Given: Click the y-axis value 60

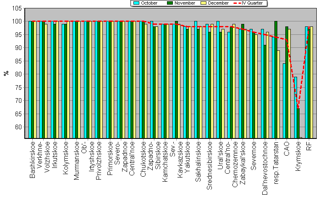Looking at the screenshot, I should [x=18, y=127].
